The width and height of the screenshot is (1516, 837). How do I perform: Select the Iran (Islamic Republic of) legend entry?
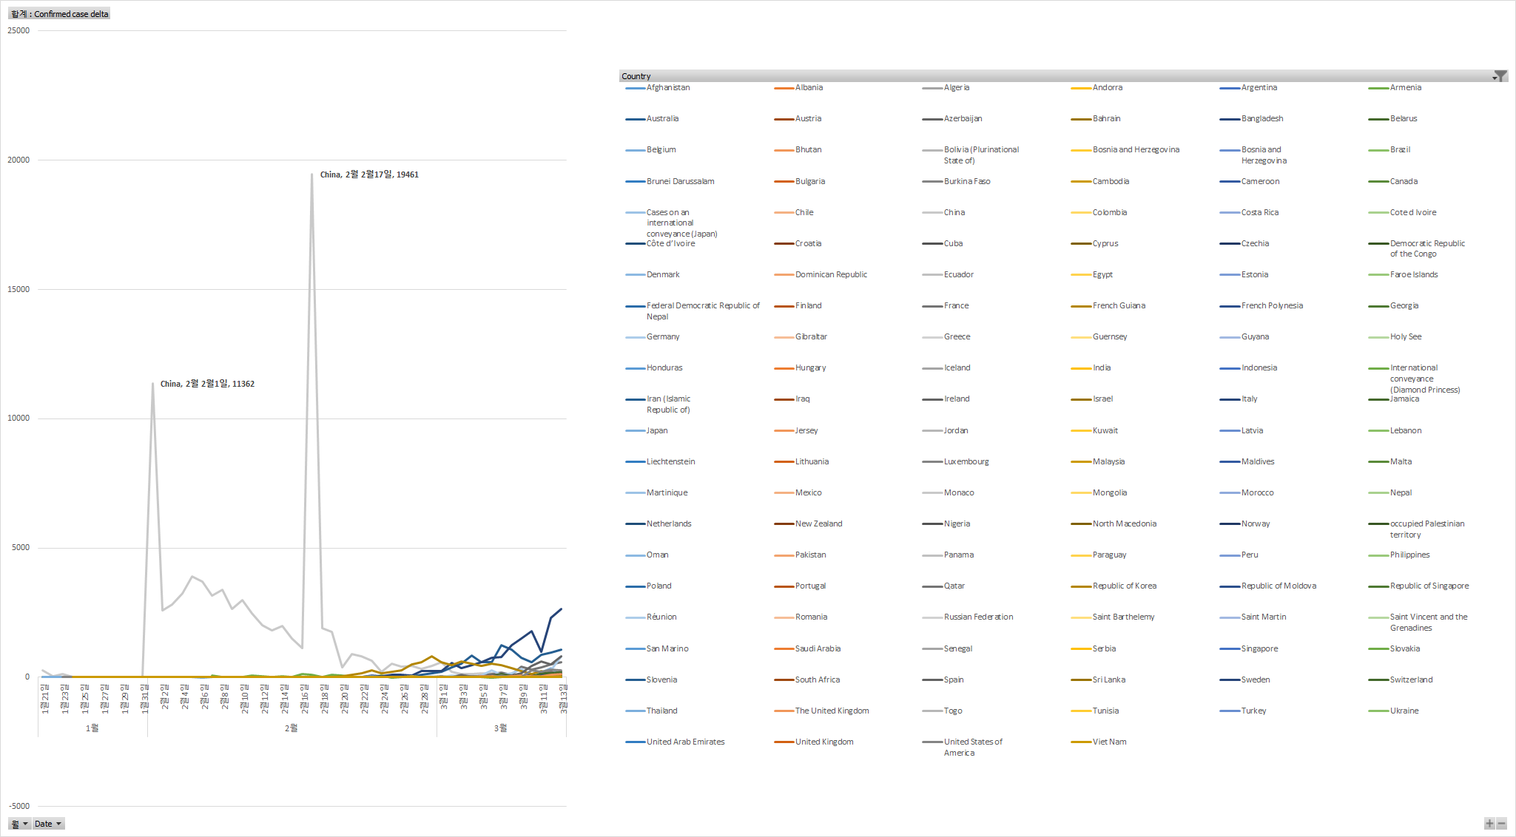click(x=668, y=404)
